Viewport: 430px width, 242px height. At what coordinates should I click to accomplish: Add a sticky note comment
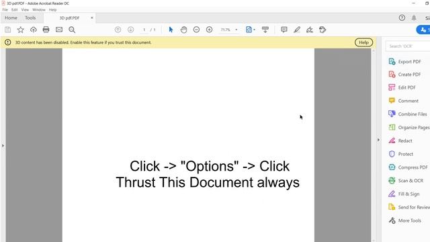tap(284, 30)
